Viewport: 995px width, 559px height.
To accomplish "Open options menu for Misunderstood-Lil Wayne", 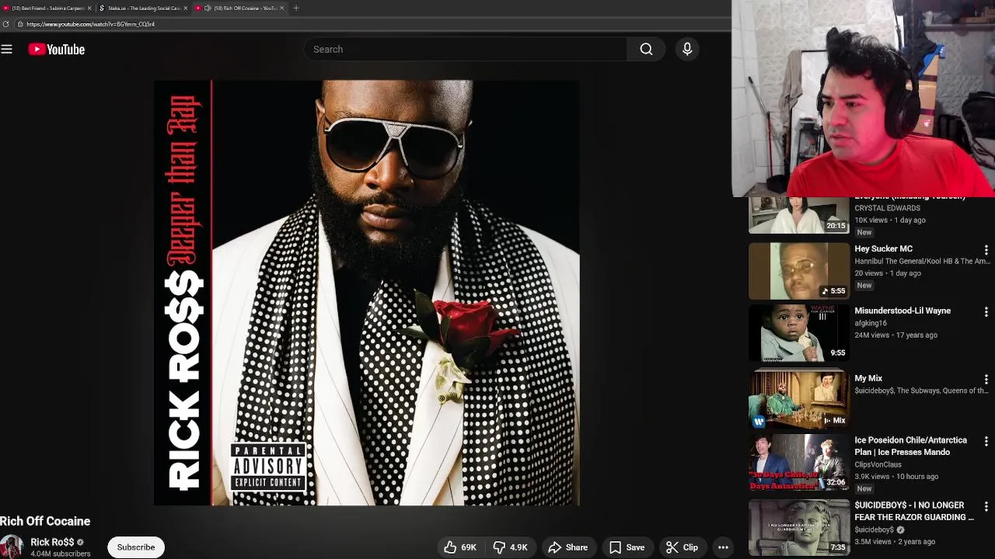I will tap(986, 312).
